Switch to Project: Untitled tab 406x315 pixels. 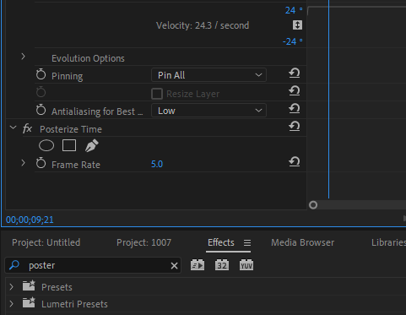click(46, 242)
